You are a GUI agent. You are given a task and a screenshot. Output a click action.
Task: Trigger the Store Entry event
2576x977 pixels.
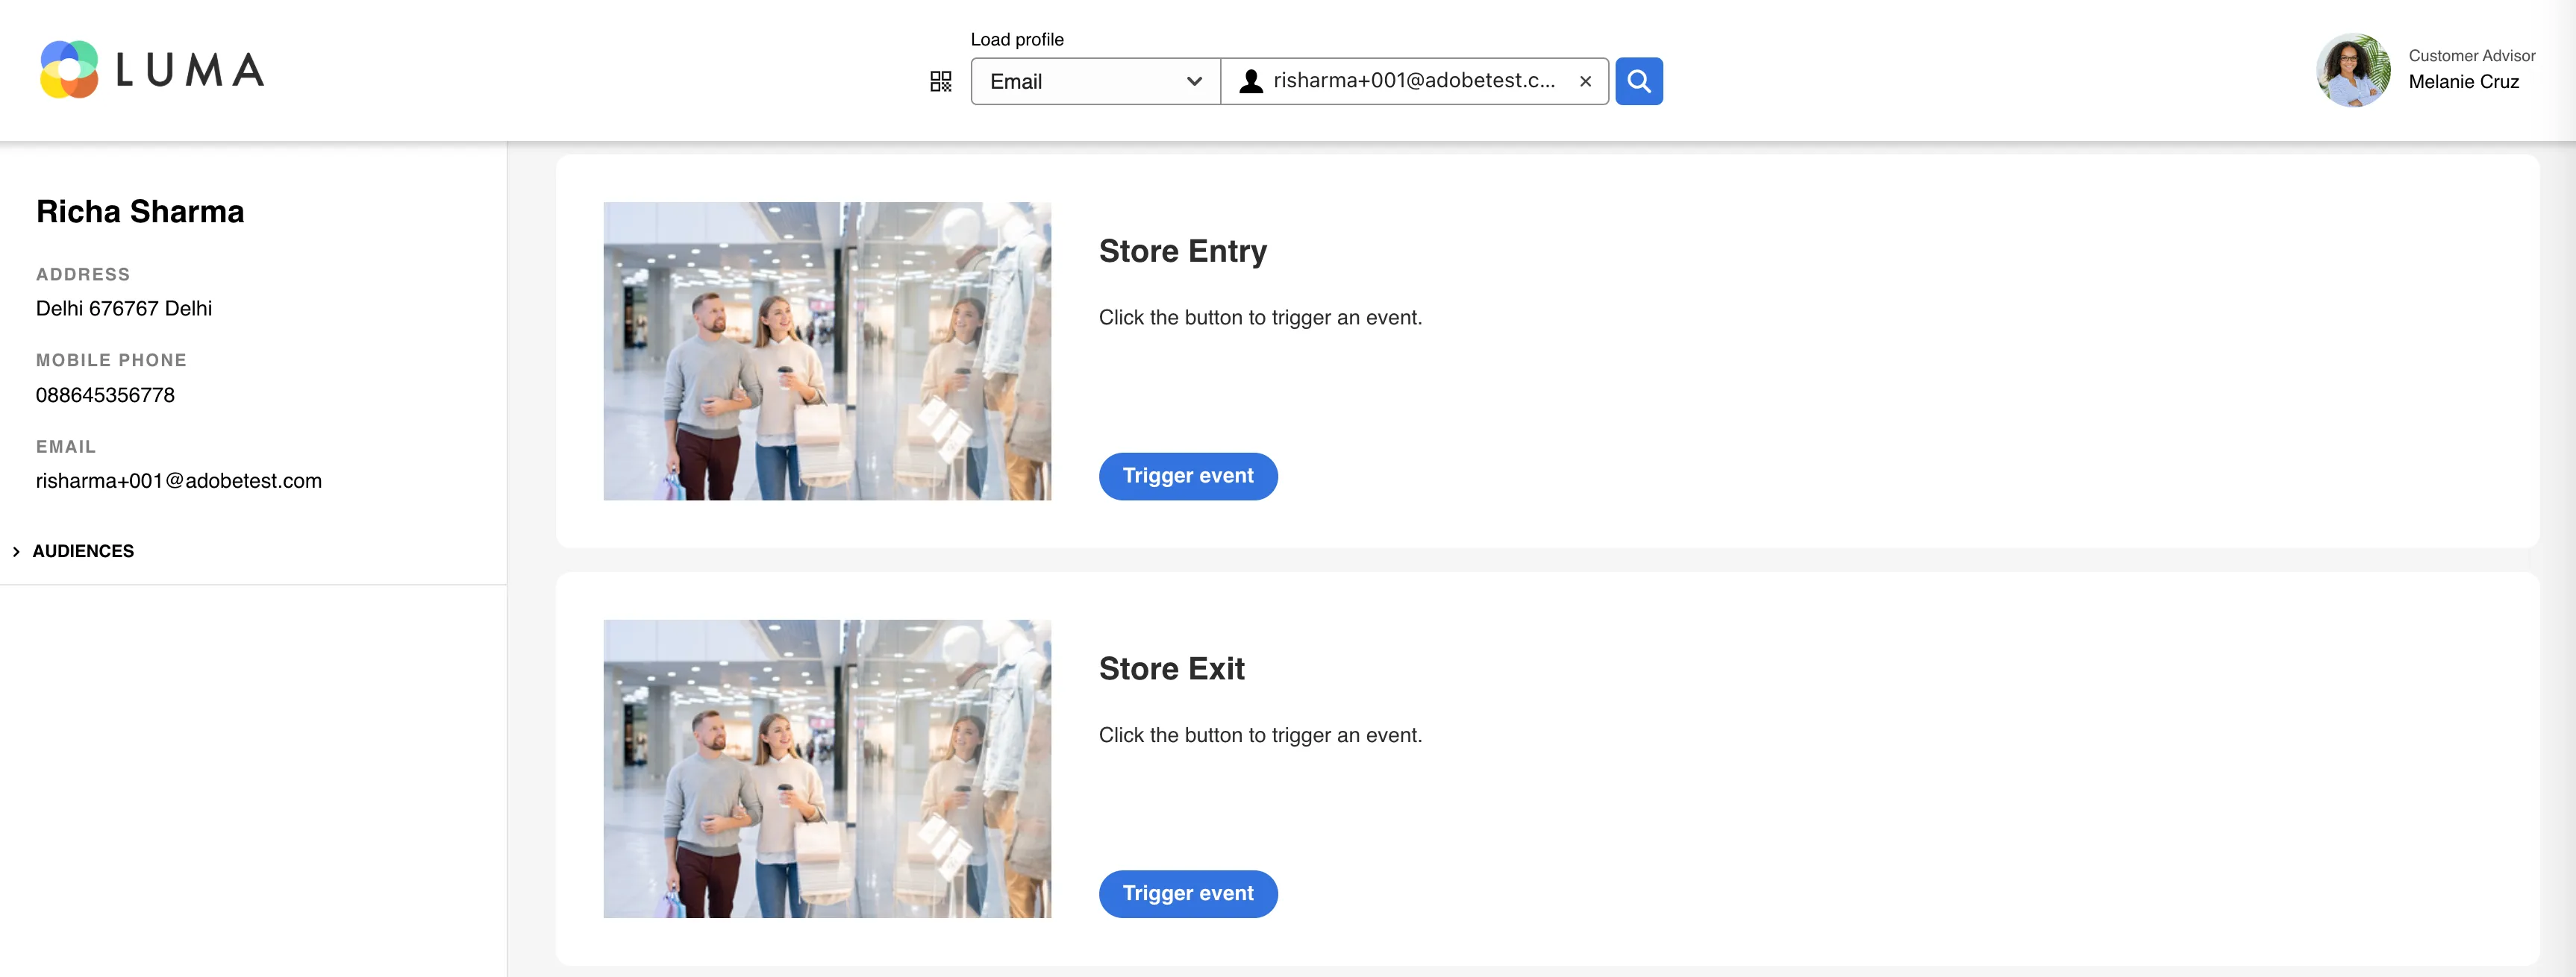coord(1188,477)
